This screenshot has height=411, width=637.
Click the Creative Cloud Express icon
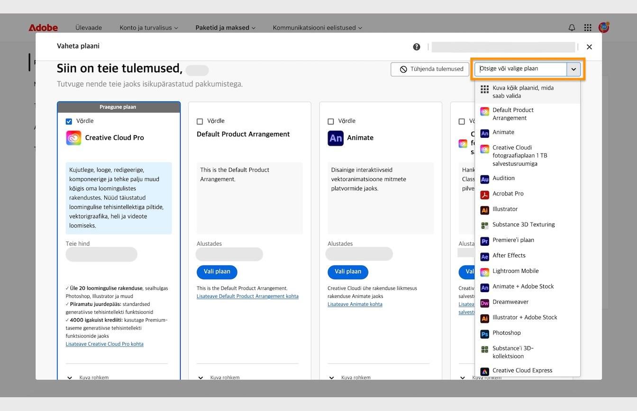484,372
